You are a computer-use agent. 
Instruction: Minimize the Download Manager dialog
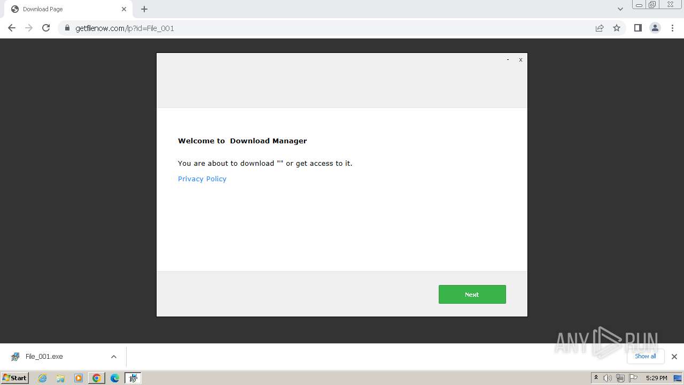pyautogui.click(x=508, y=60)
